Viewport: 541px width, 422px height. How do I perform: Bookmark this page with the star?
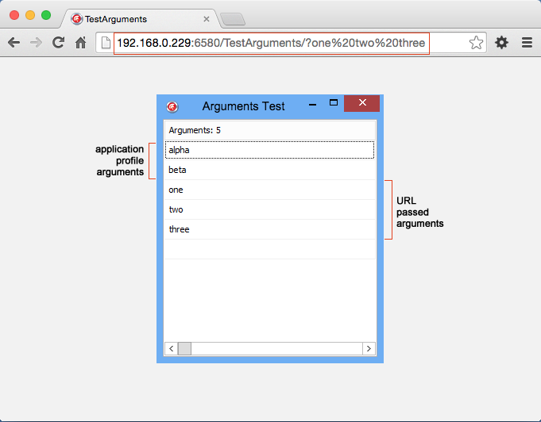(x=476, y=43)
